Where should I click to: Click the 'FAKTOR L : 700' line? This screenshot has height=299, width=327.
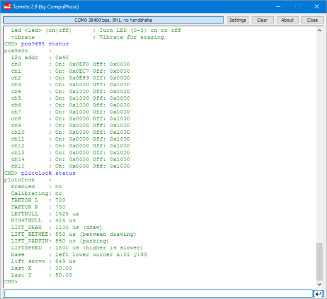click(x=38, y=200)
